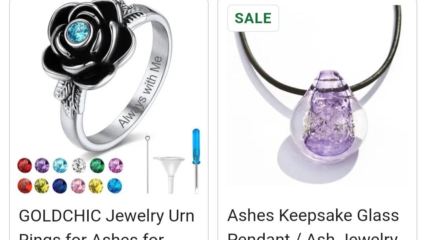
Task: Click the Always with Me engraving
Action: (141, 92)
